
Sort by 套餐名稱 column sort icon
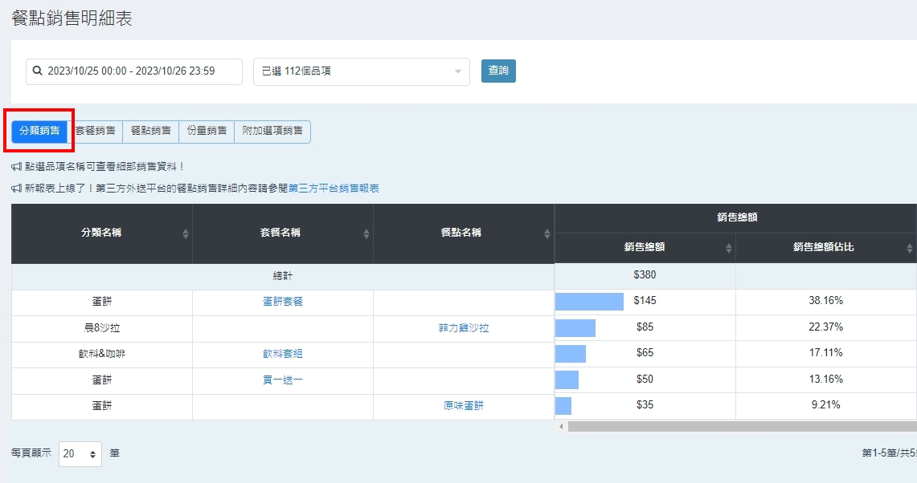pos(366,233)
